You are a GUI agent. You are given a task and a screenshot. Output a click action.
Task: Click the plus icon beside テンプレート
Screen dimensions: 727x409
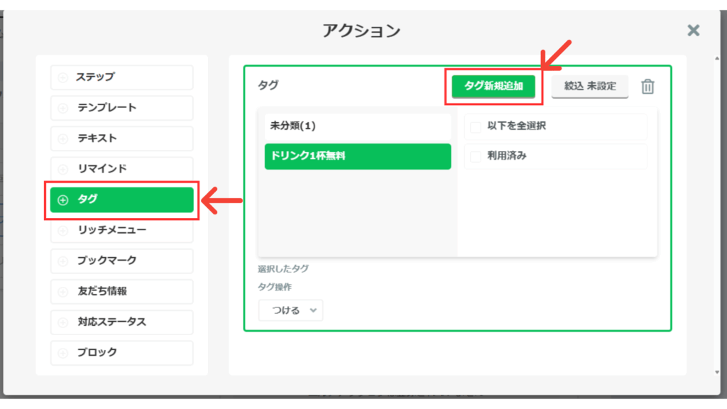pyautogui.click(x=62, y=108)
